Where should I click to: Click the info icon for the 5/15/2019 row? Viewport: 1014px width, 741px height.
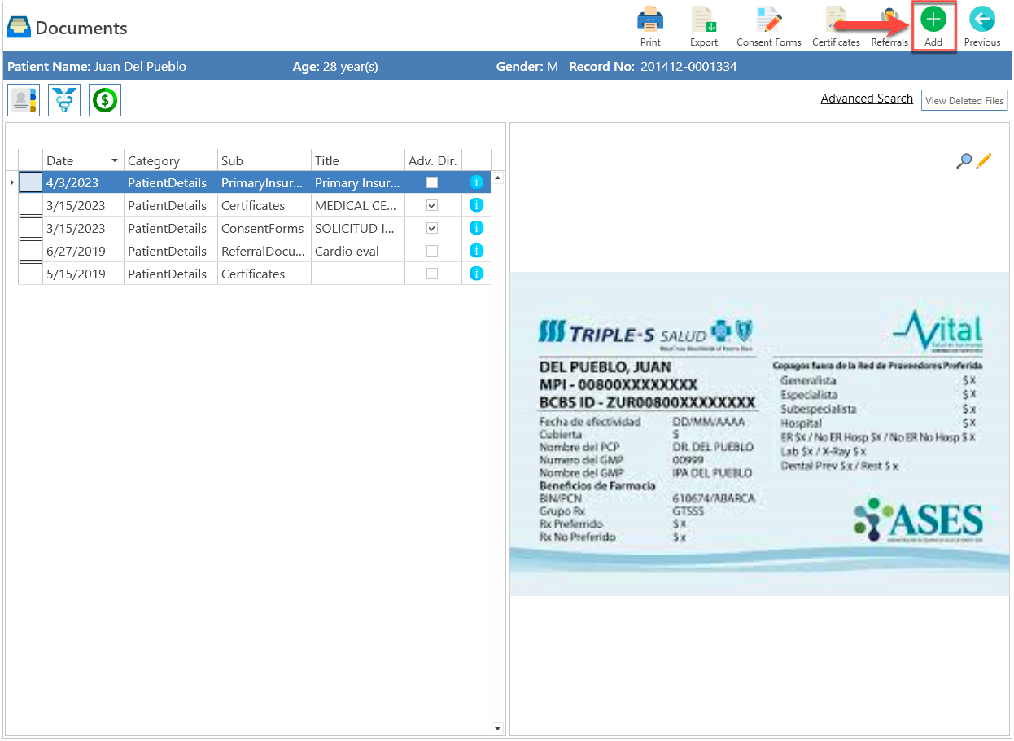click(x=477, y=274)
